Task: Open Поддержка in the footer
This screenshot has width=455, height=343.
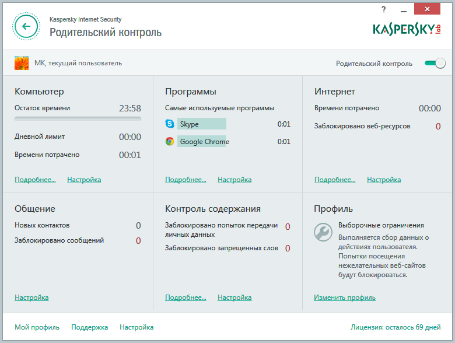Action: click(x=90, y=327)
